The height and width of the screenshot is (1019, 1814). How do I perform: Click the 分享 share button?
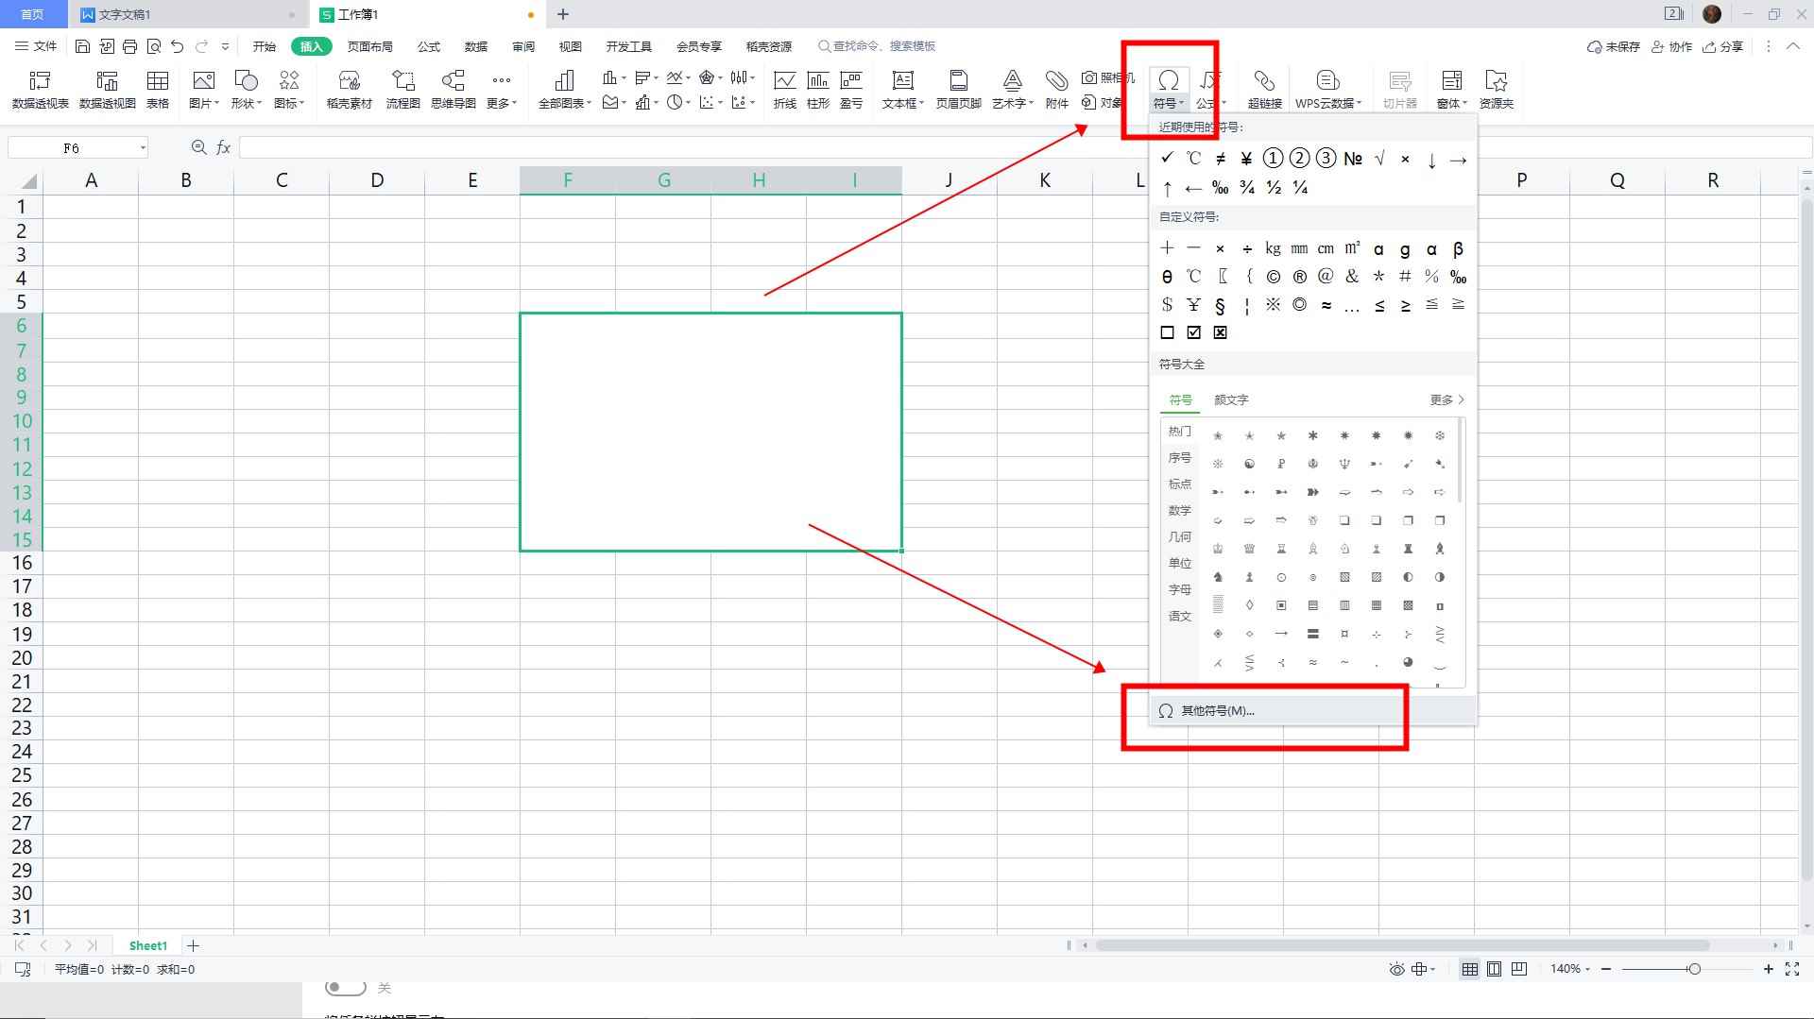[x=1722, y=46]
